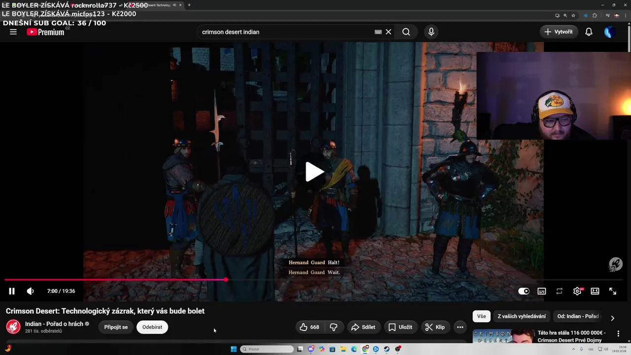Screen dimensions: 631x355
Task: Click the Připojit se join button
Action: [x=116, y=327]
